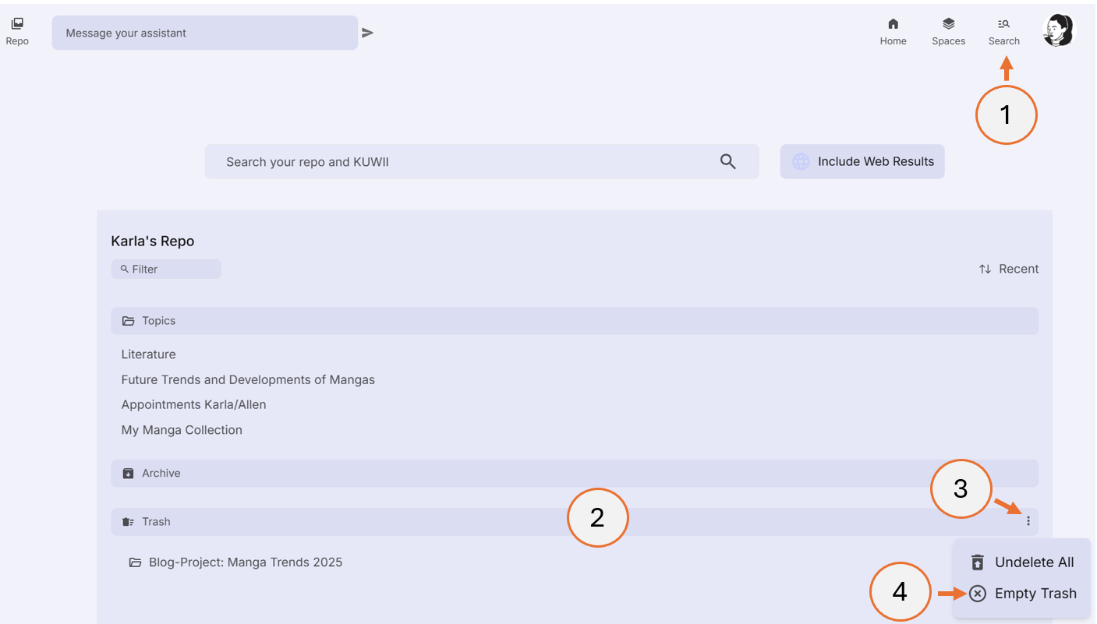
Task: Select the Home icon
Action: tap(893, 29)
